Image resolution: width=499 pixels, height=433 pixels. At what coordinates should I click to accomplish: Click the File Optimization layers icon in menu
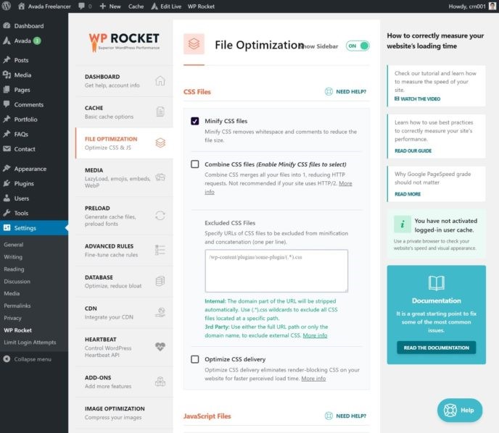coord(160,143)
